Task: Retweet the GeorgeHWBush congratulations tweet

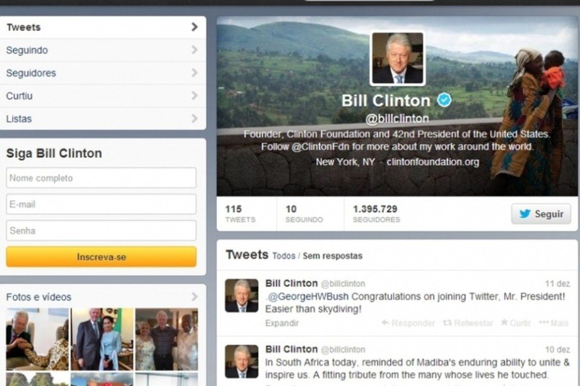Action: tap(468, 323)
